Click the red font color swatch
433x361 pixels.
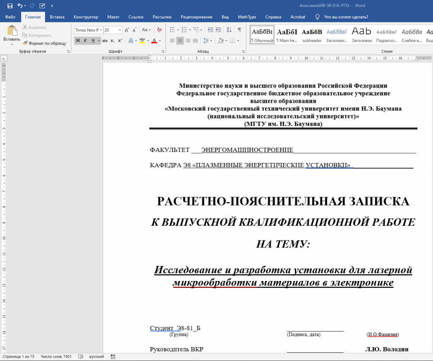click(x=154, y=41)
